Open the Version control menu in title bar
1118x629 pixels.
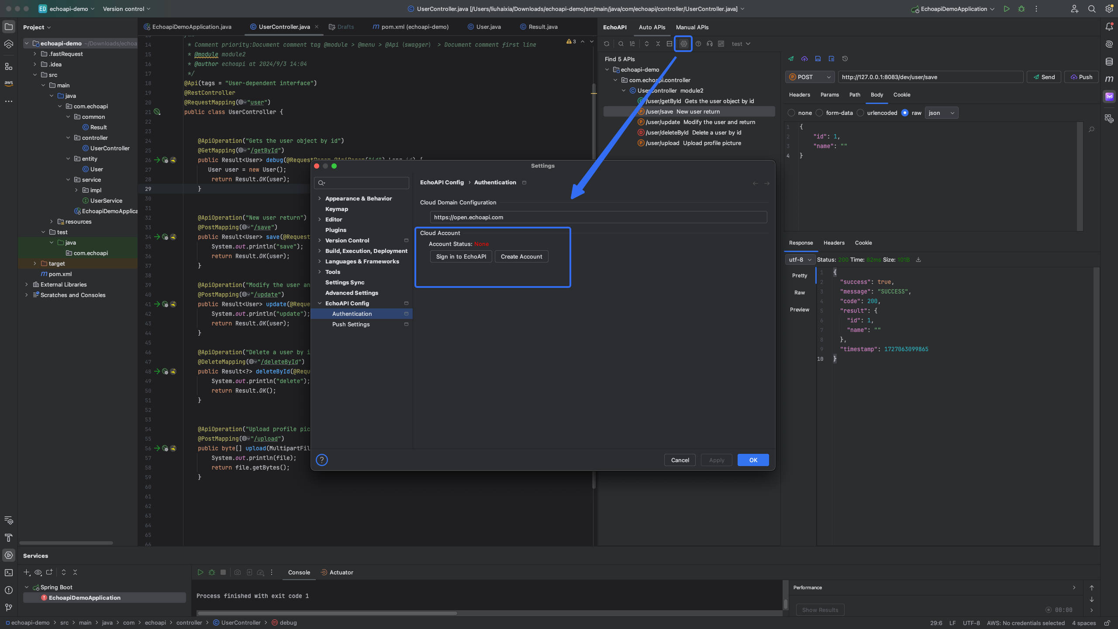(x=126, y=9)
